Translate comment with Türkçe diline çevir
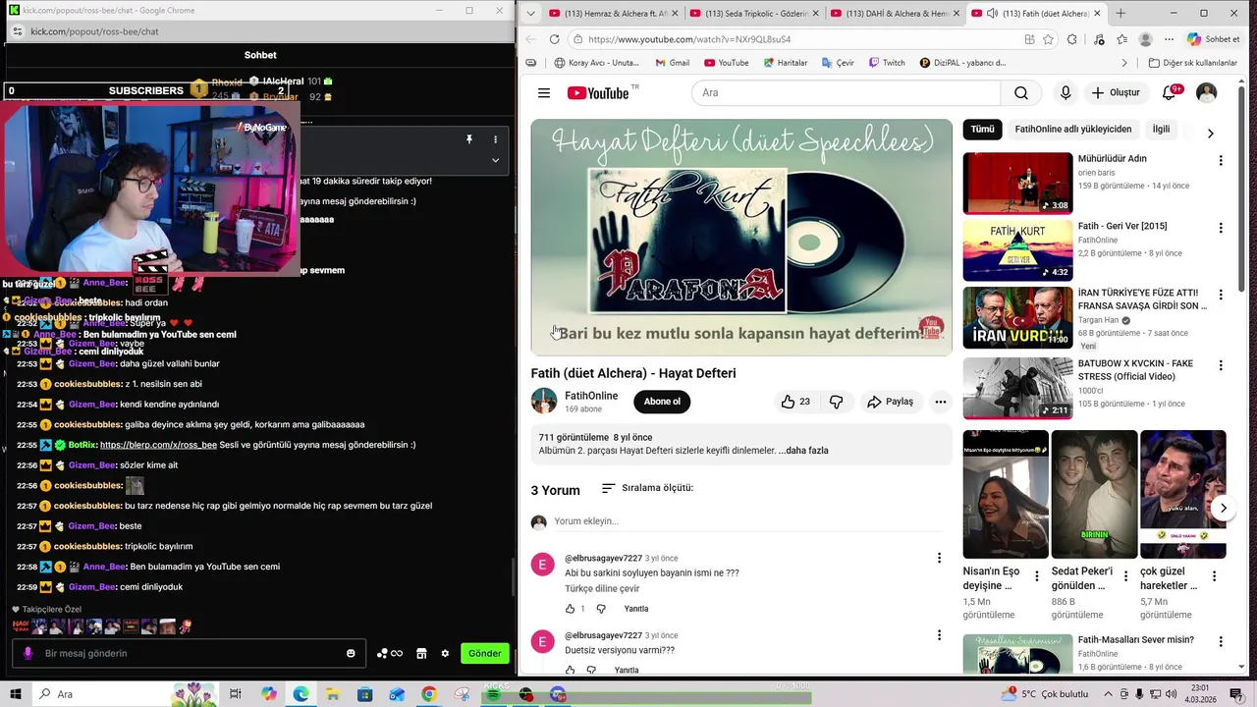Screen dimensions: 1257x707 pyautogui.click(x=602, y=588)
